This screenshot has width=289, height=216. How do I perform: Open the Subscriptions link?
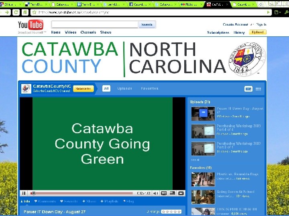[218, 32]
